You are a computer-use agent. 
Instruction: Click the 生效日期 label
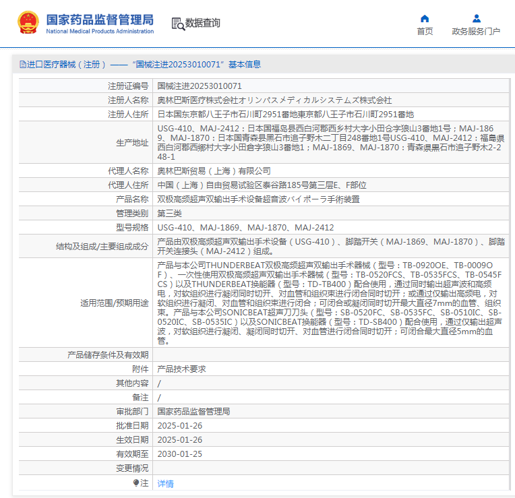tap(132, 439)
